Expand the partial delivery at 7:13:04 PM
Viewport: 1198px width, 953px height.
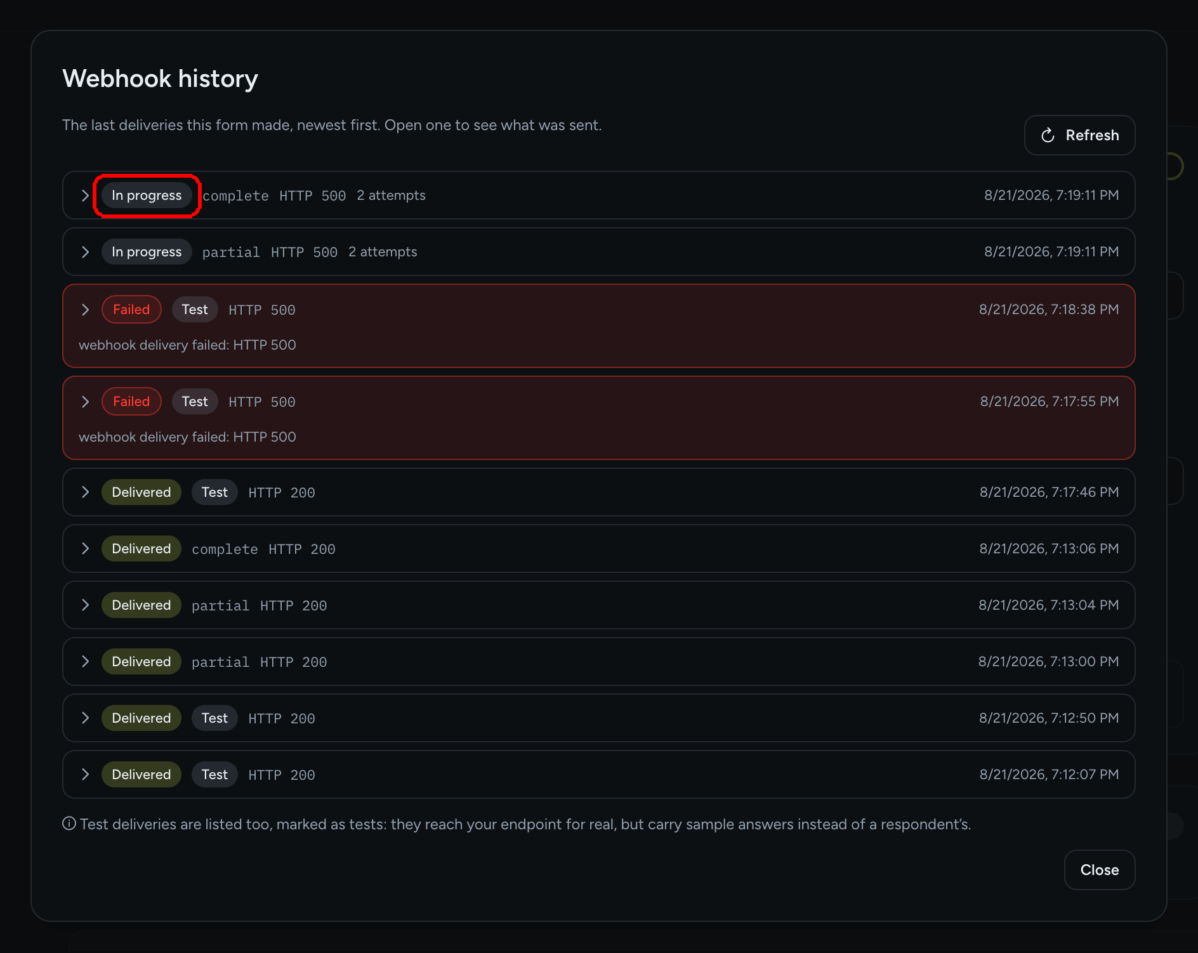click(x=85, y=605)
